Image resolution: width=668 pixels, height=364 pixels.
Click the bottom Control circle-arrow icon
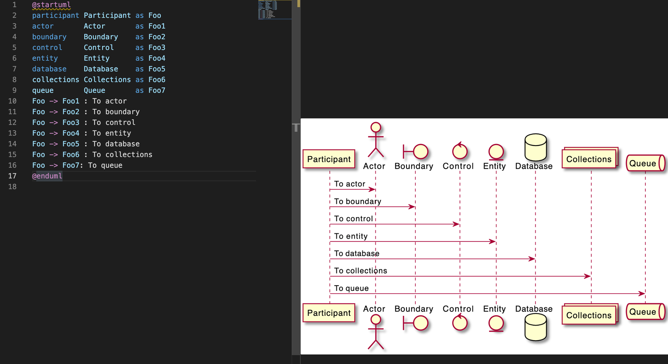460,322
